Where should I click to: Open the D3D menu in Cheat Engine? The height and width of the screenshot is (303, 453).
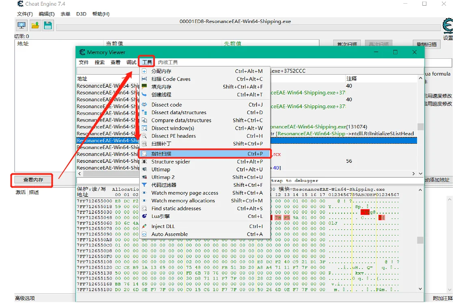tap(81, 14)
